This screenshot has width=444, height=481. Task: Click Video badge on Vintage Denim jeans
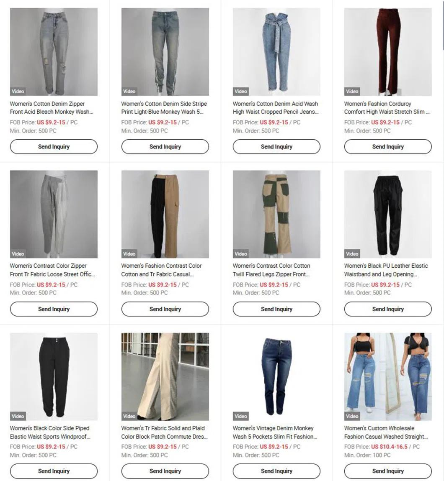pyautogui.click(x=240, y=416)
